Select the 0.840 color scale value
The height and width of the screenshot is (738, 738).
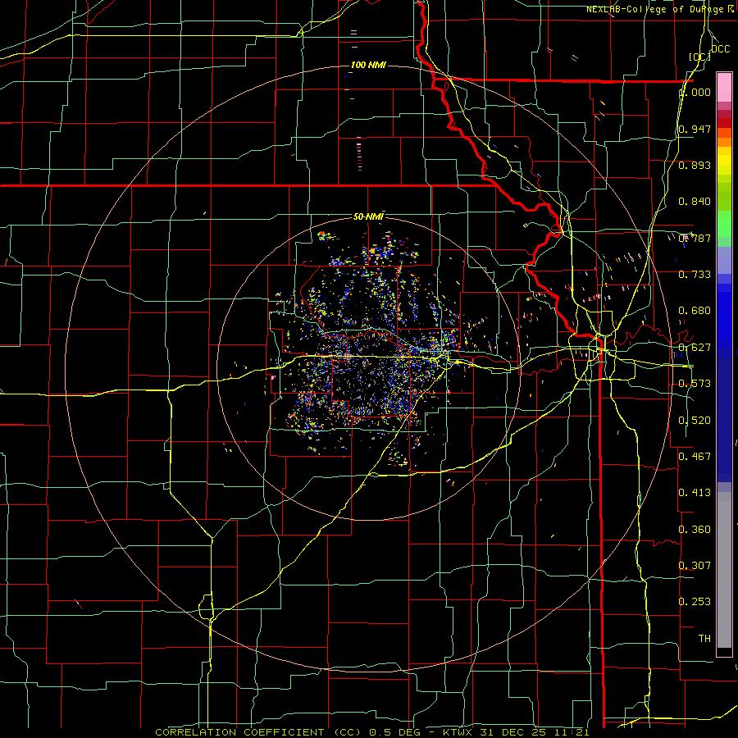(695, 202)
